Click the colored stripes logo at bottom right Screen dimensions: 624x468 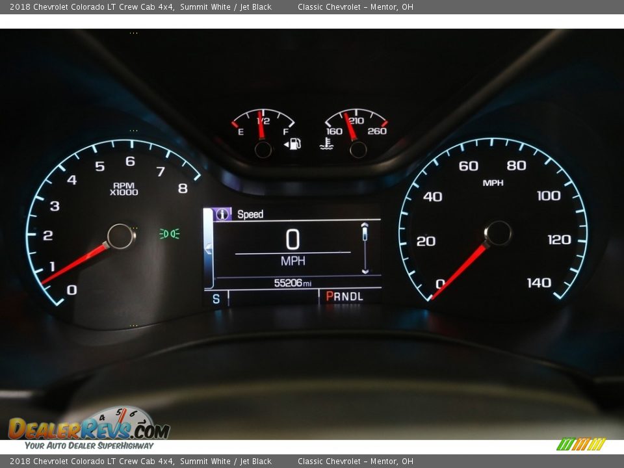[x=580, y=445]
